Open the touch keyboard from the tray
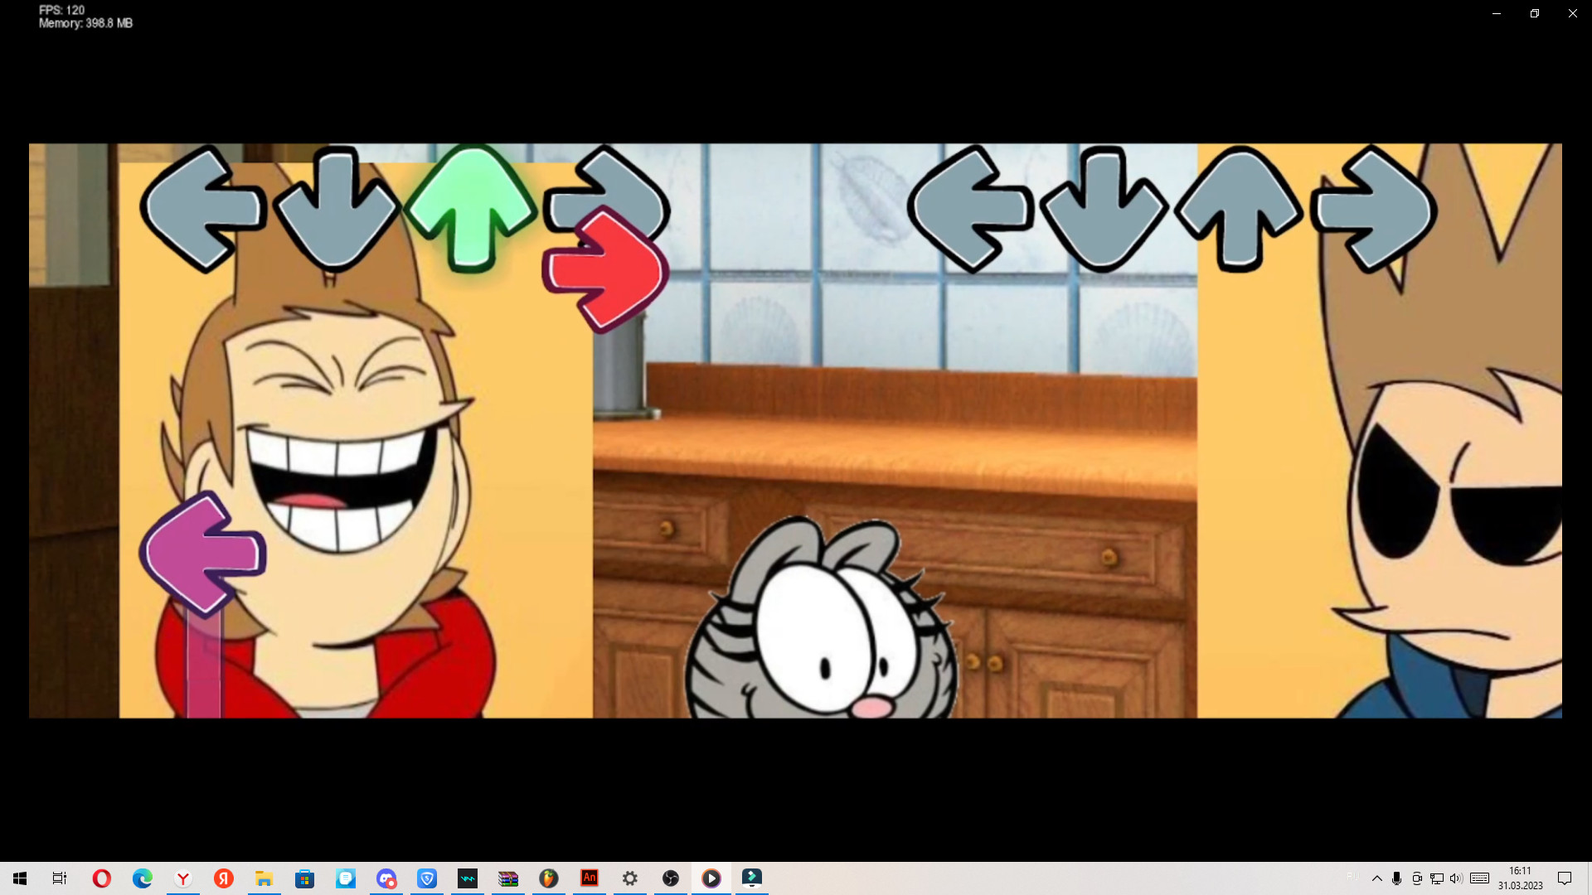 (1480, 878)
